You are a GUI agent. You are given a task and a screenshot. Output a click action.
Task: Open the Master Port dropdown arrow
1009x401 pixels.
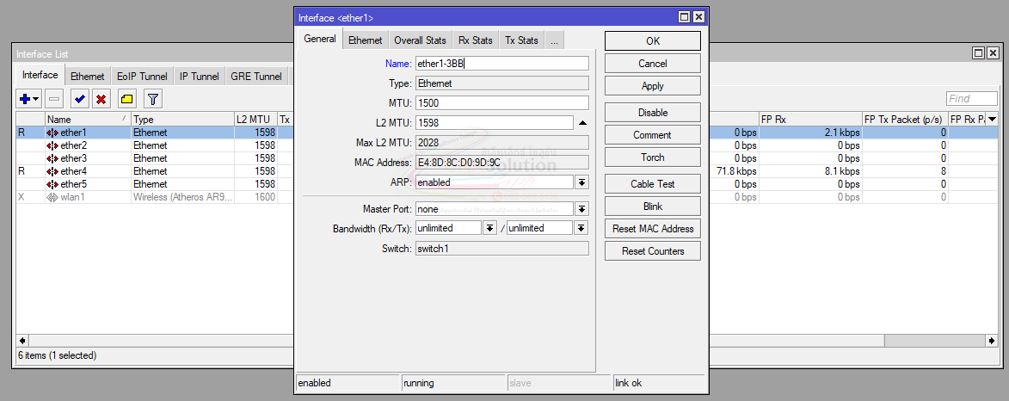point(581,209)
